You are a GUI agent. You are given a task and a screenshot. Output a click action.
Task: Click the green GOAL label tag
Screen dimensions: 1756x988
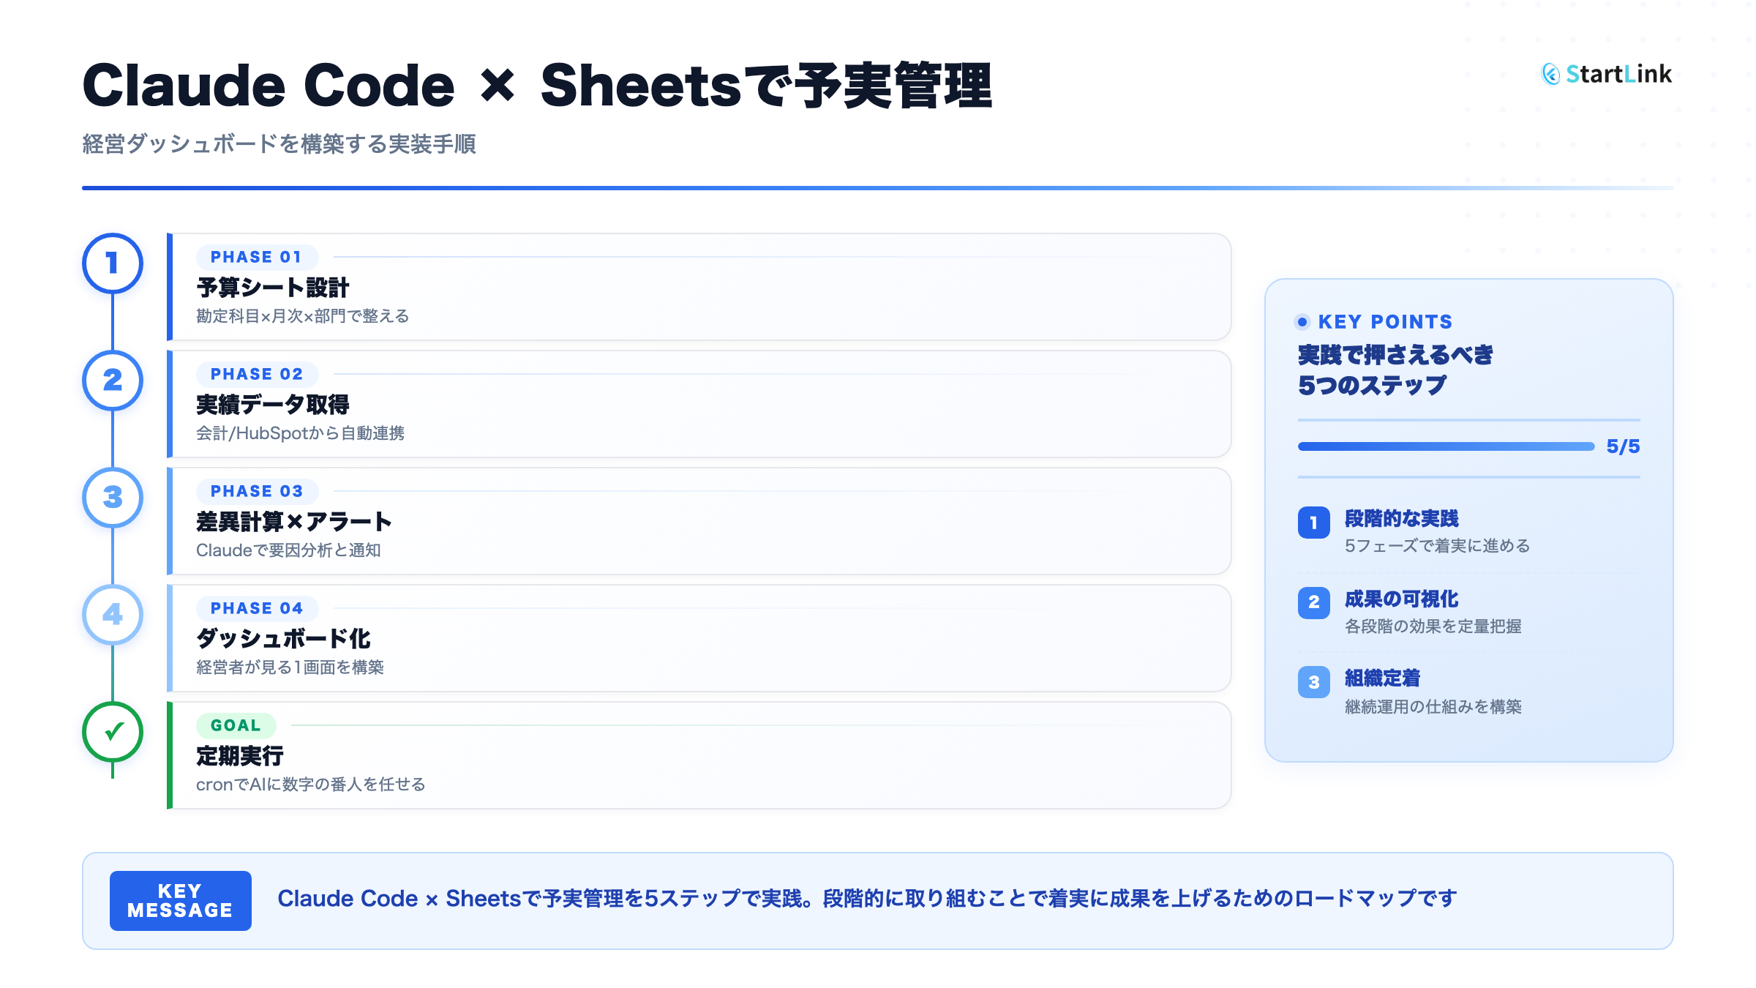(x=236, y=726)
